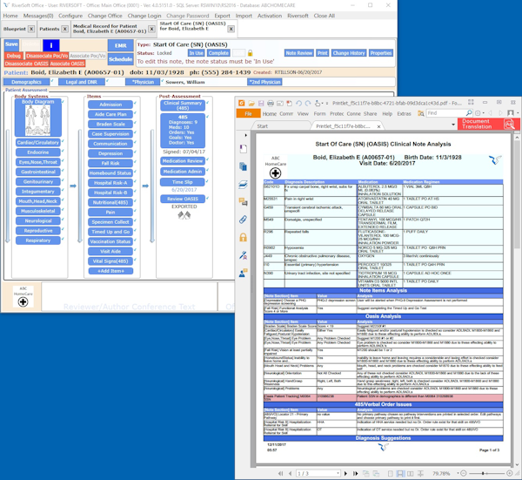Open page number dropdown 1 / 3
522x480 pixels.
tap(338, 473)
